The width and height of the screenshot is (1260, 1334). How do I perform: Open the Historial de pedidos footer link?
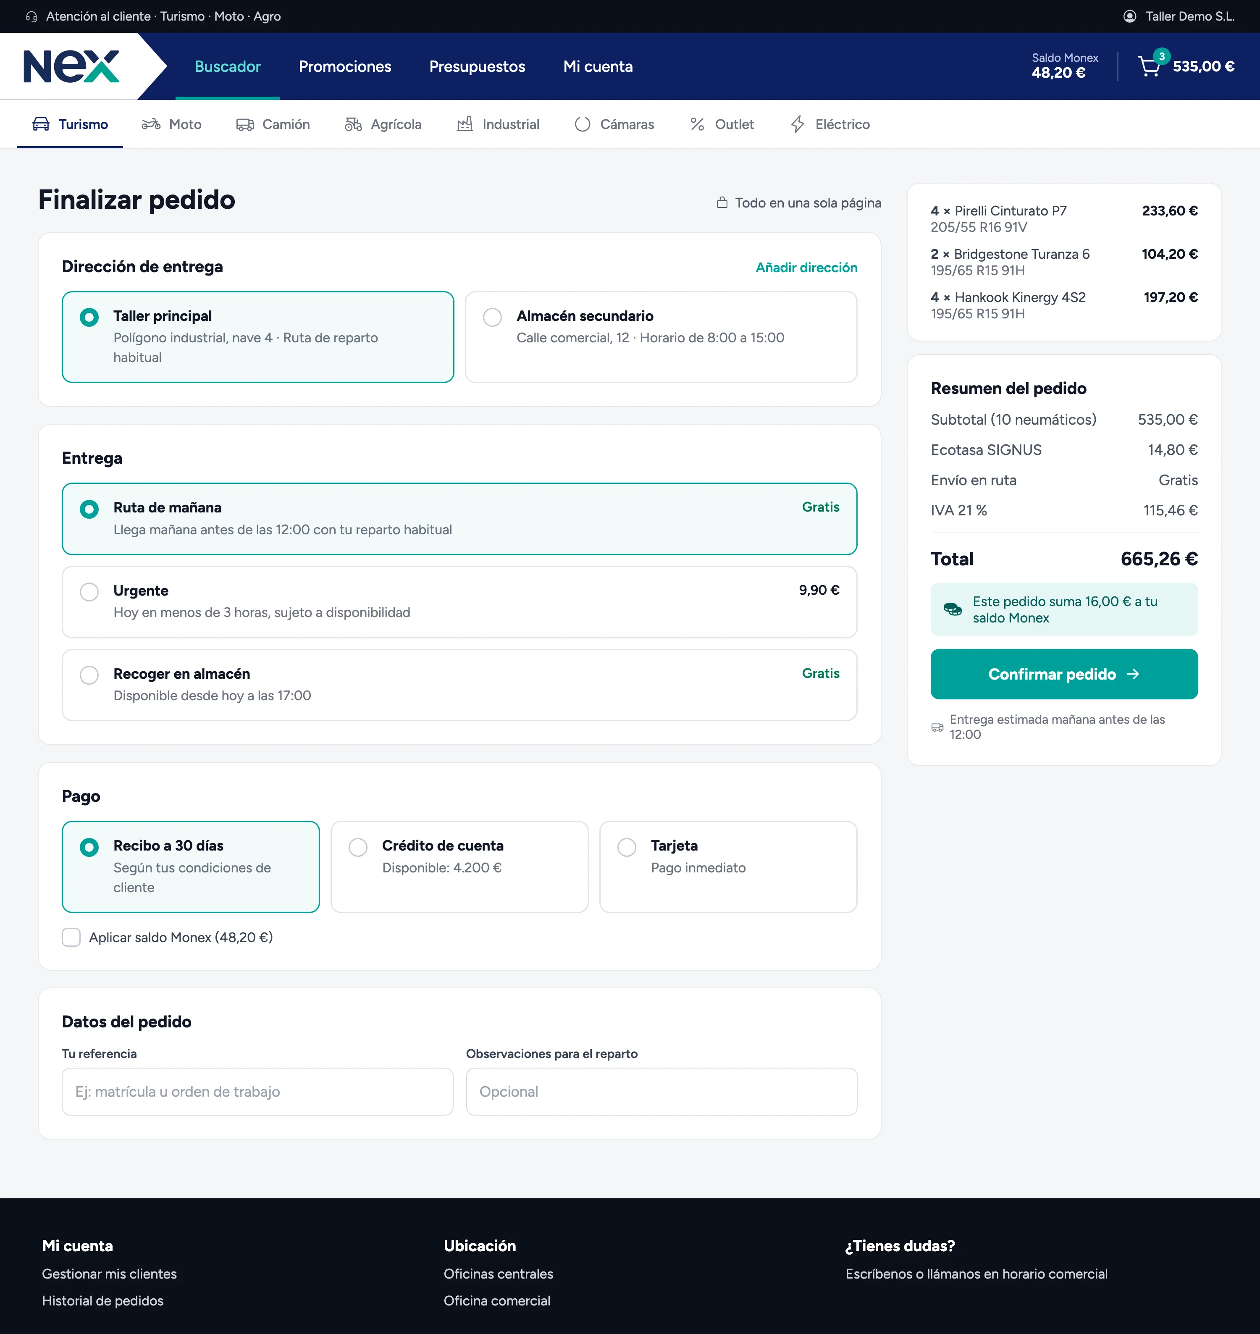point(103,1300)
